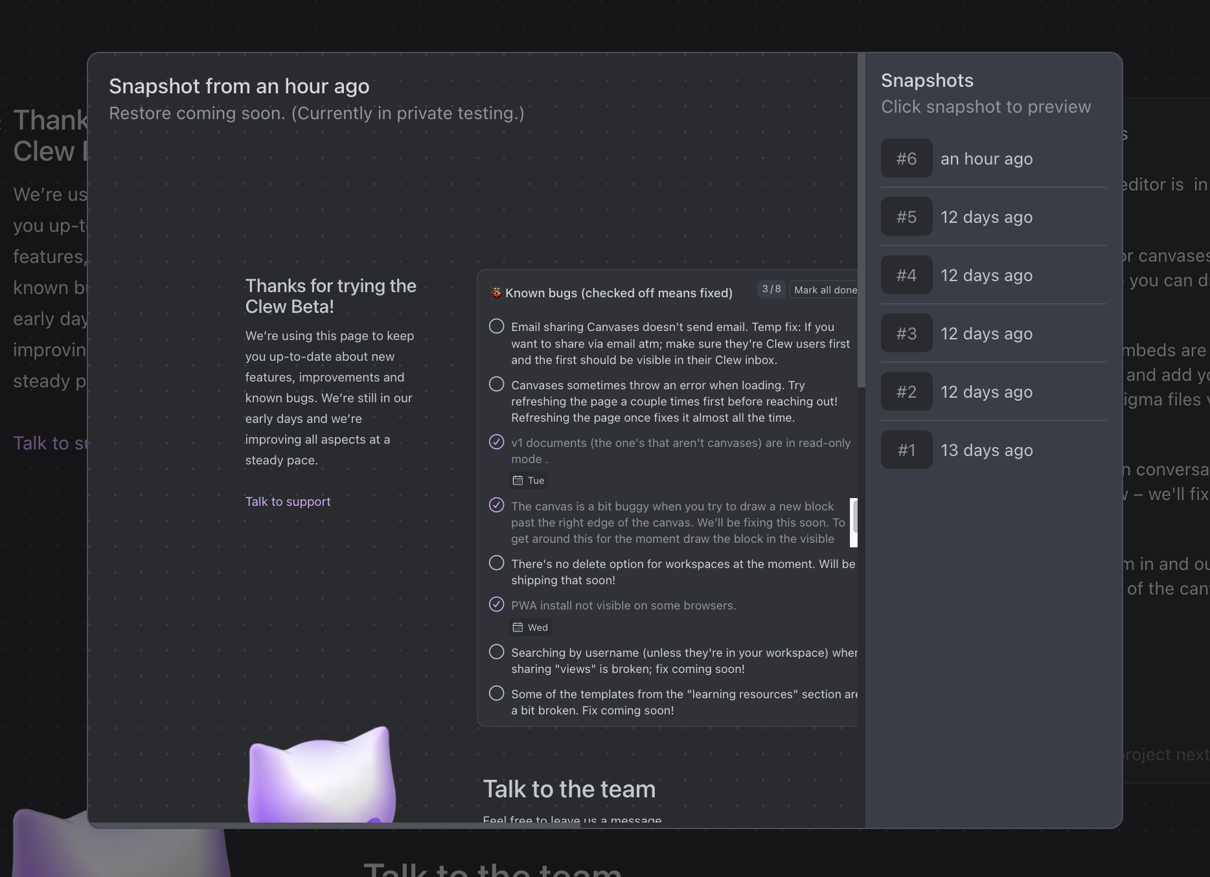Click the calendar icon next to Tue

coord(518,480)
